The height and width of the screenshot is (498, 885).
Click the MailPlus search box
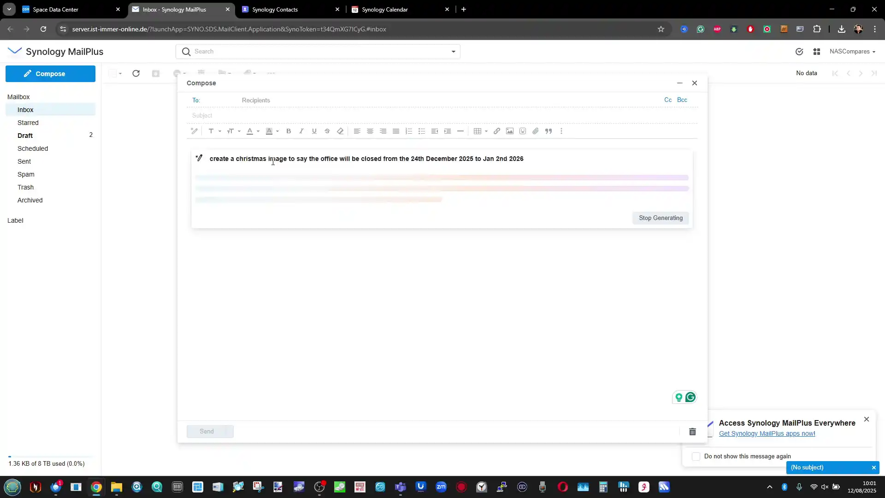tap(318, 52)
